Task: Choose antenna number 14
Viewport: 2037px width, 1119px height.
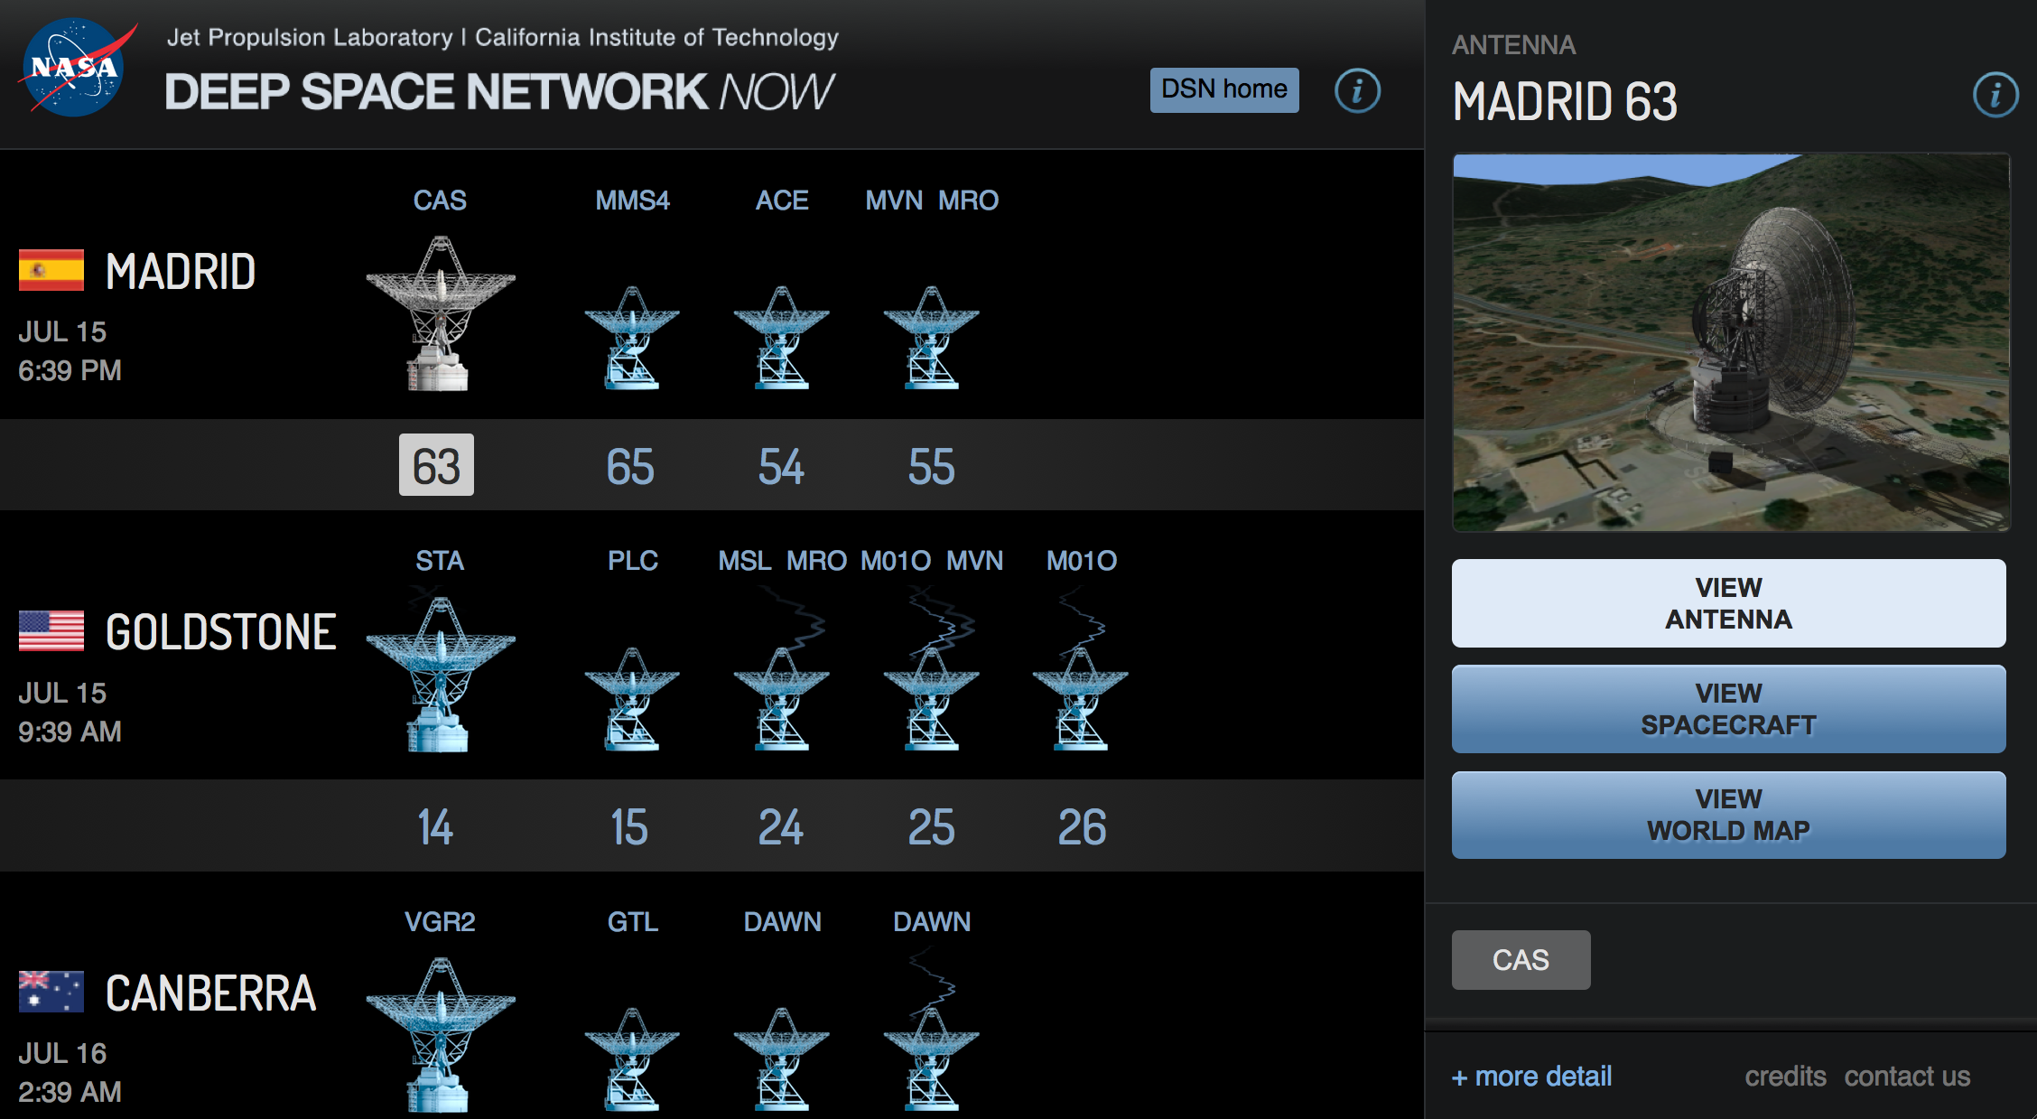Action: (435, 827)
